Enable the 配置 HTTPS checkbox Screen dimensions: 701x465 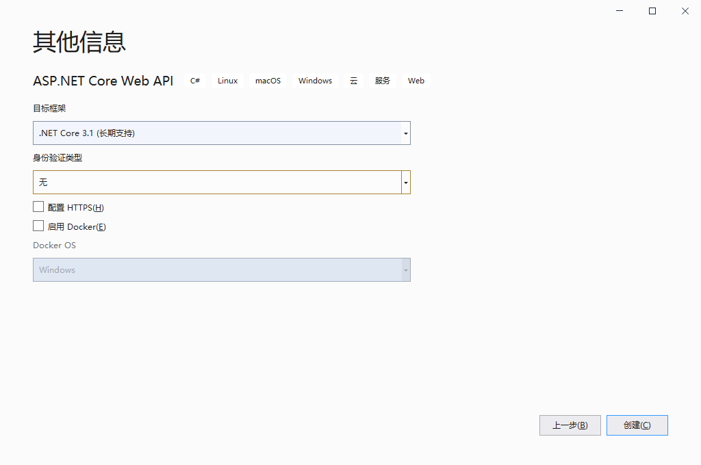pos(38,207)
